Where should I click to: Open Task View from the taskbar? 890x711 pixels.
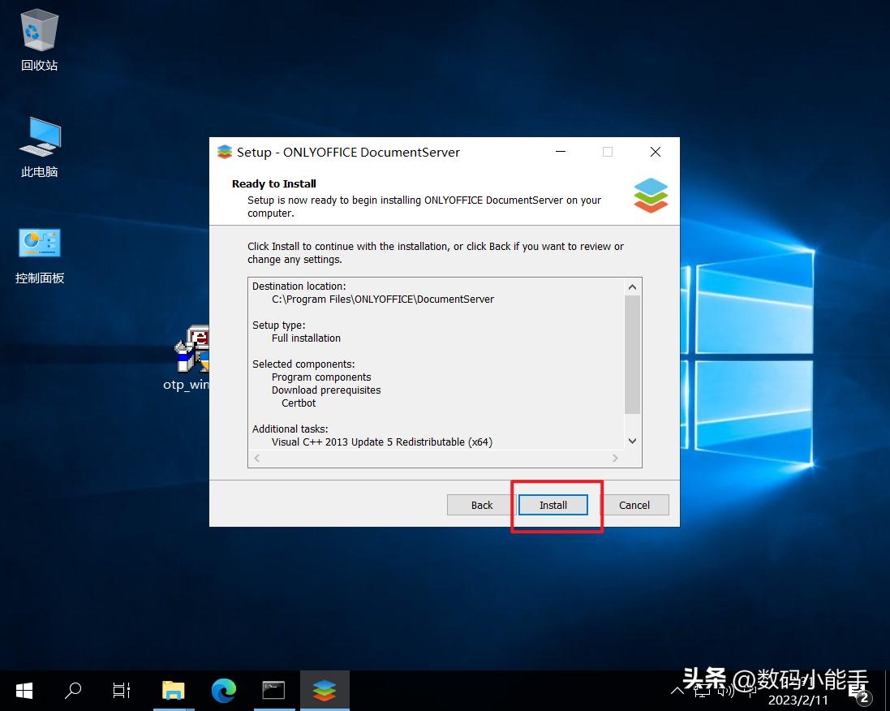pos(122,691)
